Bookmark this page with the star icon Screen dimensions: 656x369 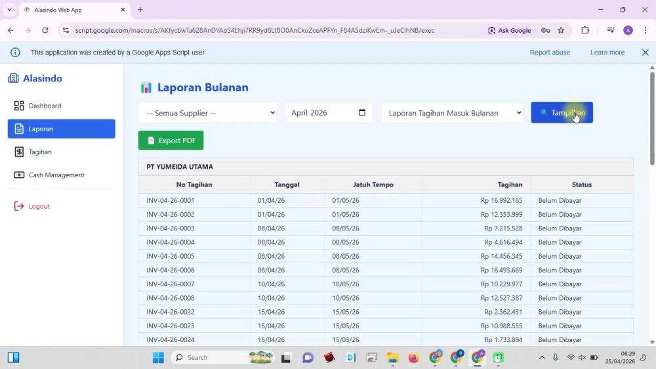[561, 30]
